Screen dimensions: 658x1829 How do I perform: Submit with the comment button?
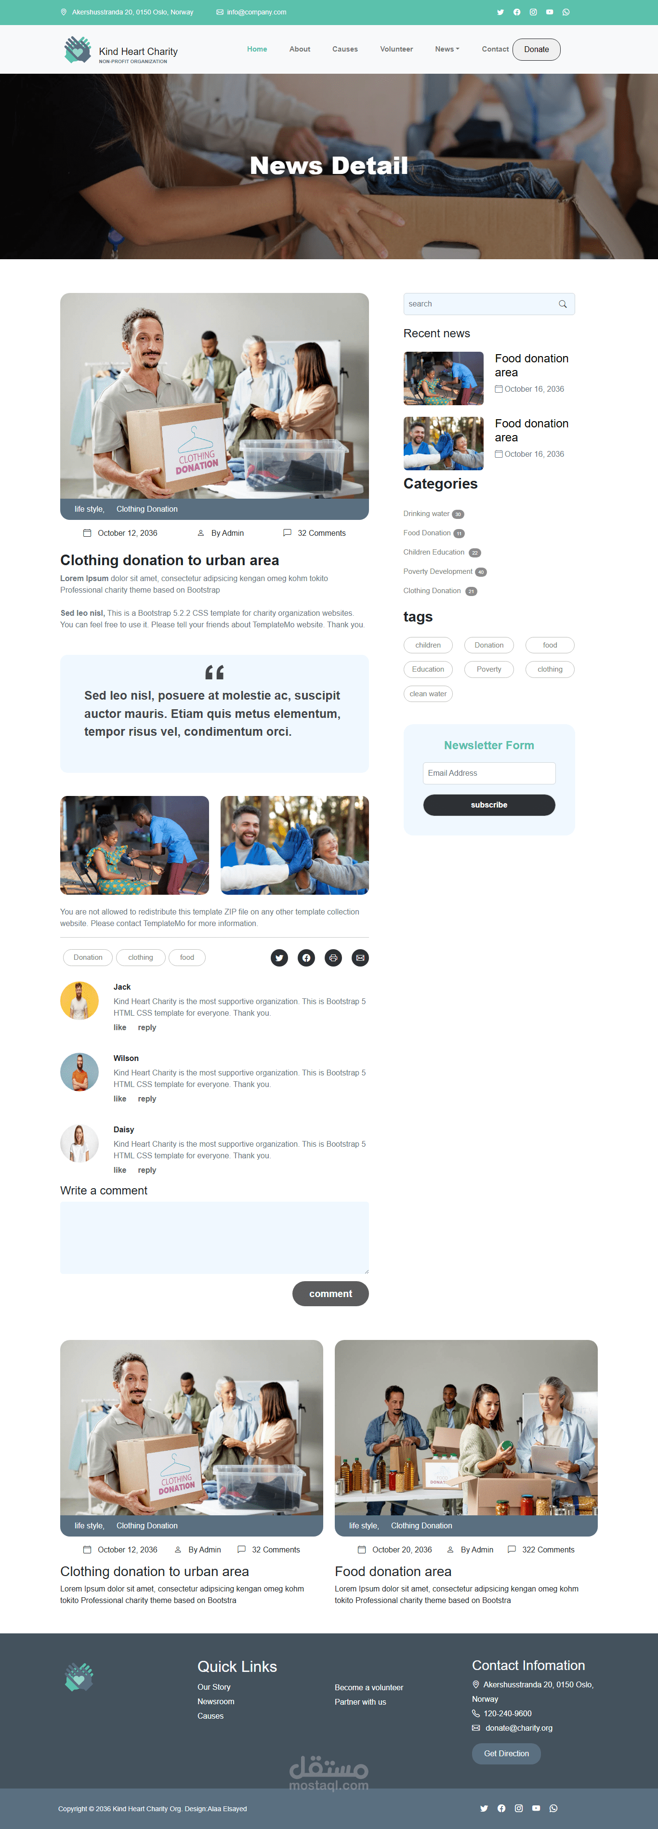point(330,1294)
